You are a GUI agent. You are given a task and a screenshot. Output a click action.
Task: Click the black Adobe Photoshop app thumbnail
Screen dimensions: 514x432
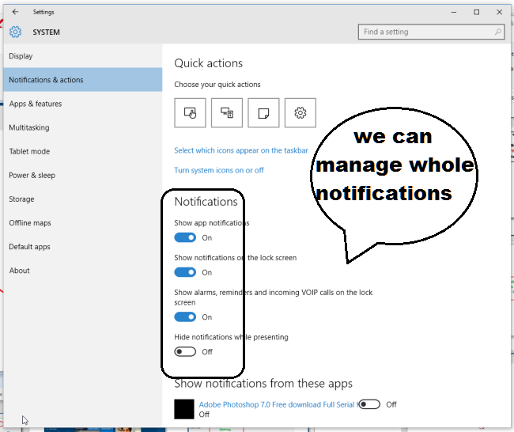coord(184,409)
